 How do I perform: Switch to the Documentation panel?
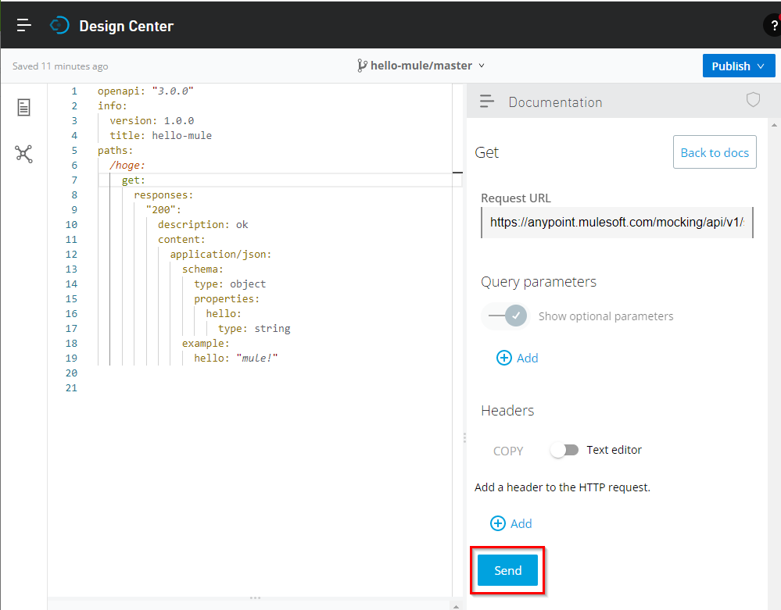555,102
